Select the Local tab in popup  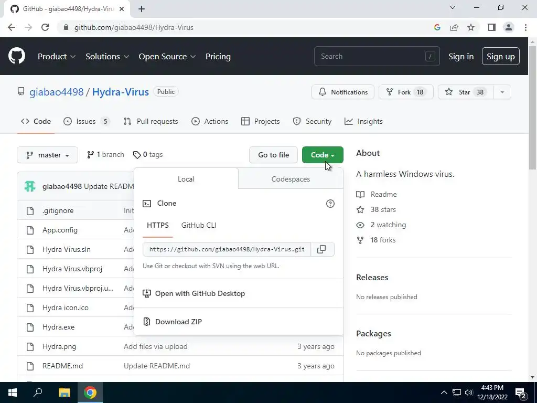pyautogui.click(x=186, y=179)
